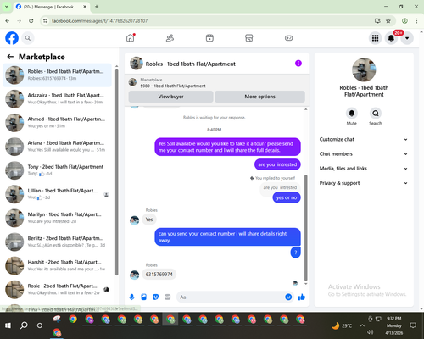Open the Facebook search icon
424x339 pixels.
click(x=28, y=38)
